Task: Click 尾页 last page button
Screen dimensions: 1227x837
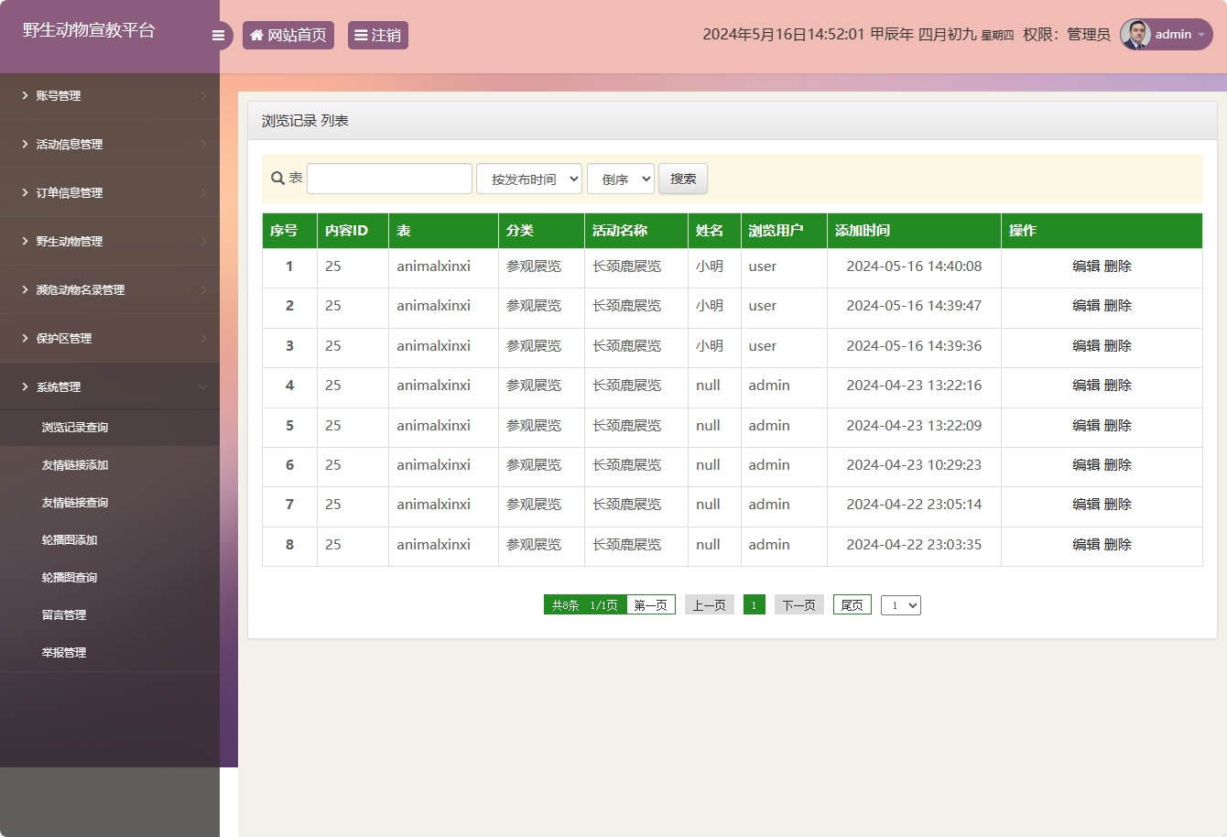Action: [x=852, y=605]
